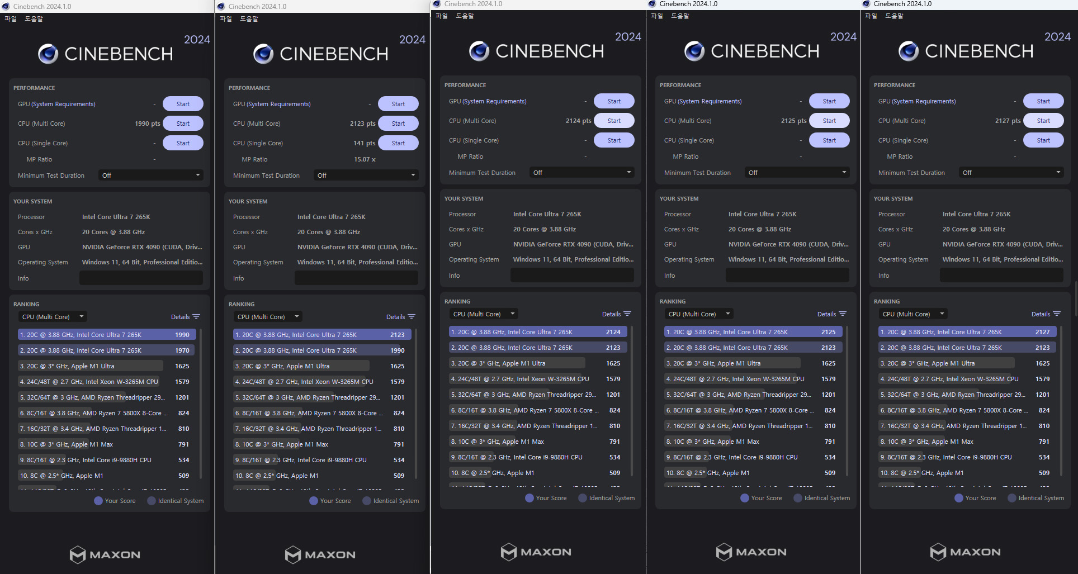Click Cinebench title bar icon of first window

[6, 7]
